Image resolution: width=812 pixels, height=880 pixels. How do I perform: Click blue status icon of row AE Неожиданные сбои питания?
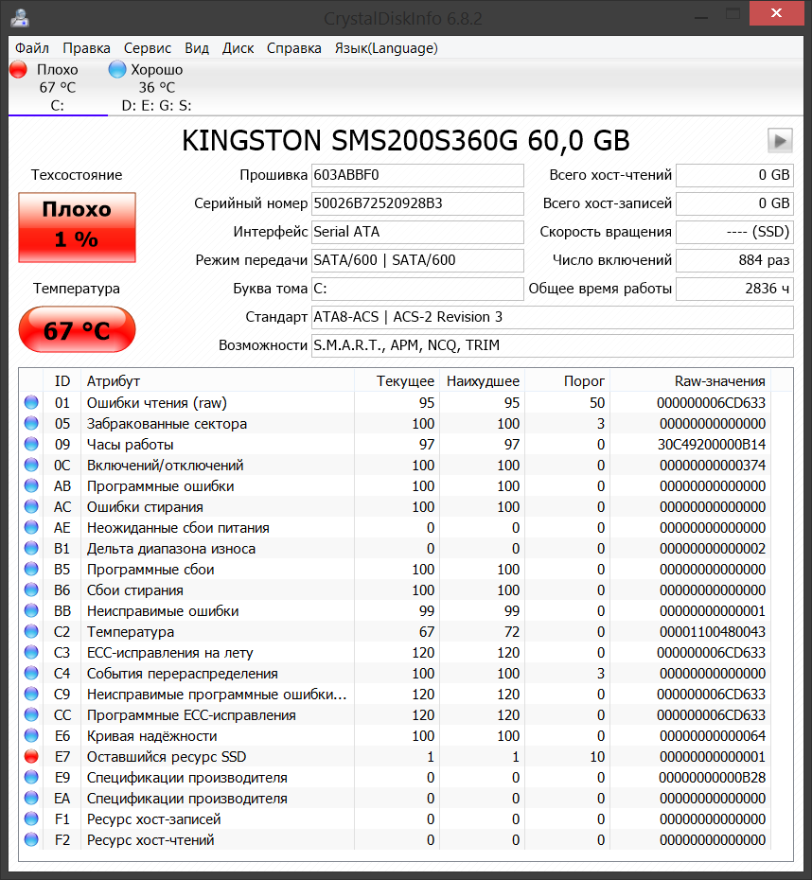31,528
